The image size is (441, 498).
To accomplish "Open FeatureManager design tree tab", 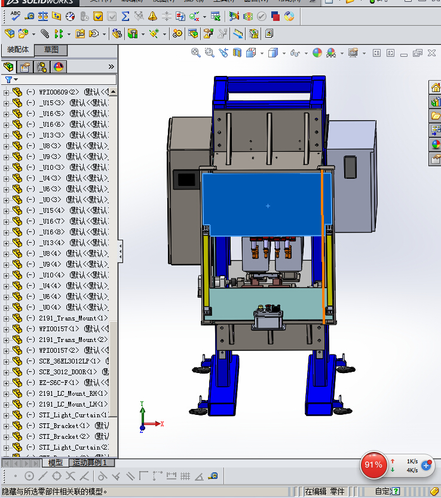I will [8, 67].
